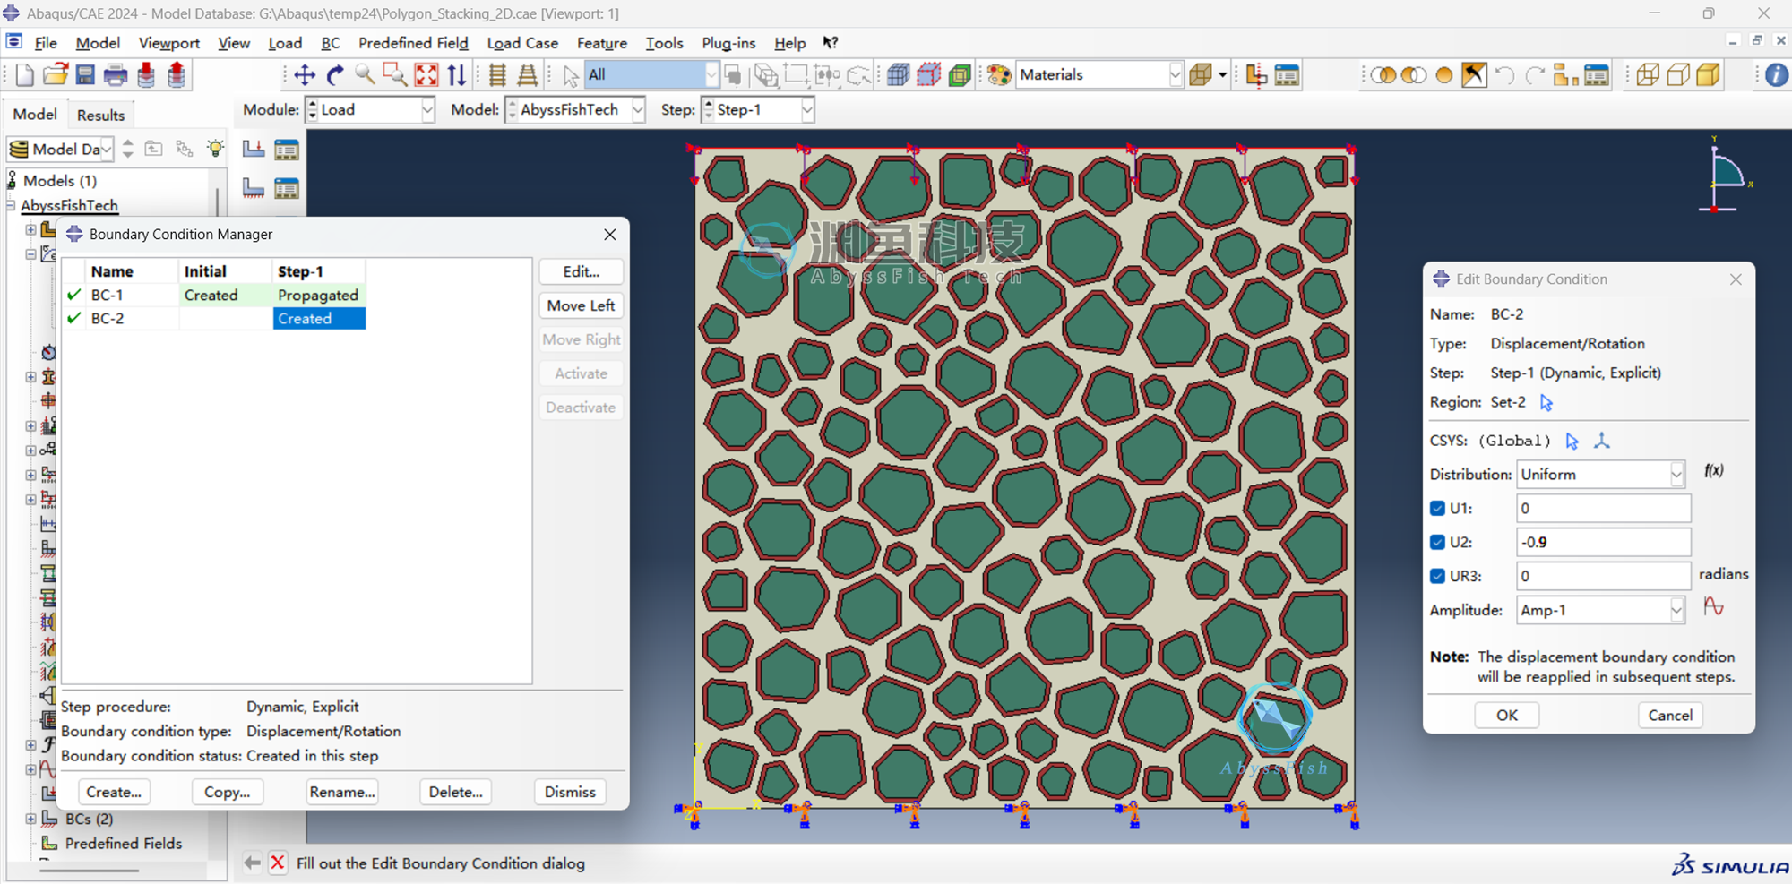The image size is (1792, 884).
Task: Click the shaded render style icon
Action: point(1709,75)
